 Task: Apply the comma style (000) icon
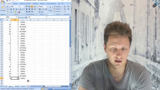[x=46, y=9]
